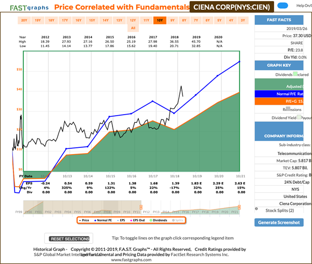The width and height of the screenshot is (312, 264).
Task: Click the 10/17 Normal PE data point
Action: click(x=152, y=101)
